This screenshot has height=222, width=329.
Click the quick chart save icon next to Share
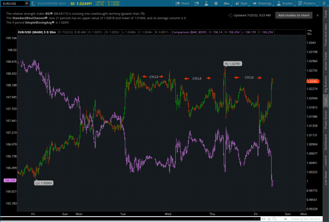[196, 3]
